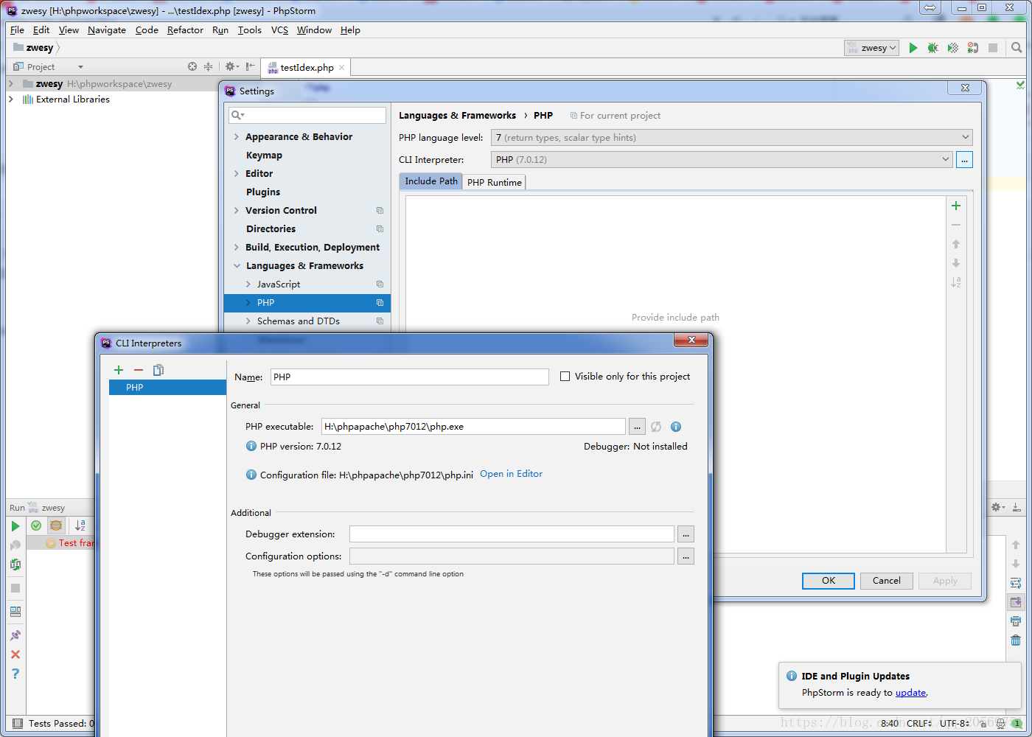Open zwesy run configuration dropdown
Viewport: 1032px width, 737px height.
872,48
